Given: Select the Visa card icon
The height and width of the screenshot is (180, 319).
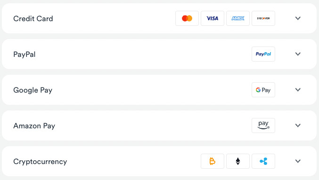Looking at the screenshot, I should [213, 18].
